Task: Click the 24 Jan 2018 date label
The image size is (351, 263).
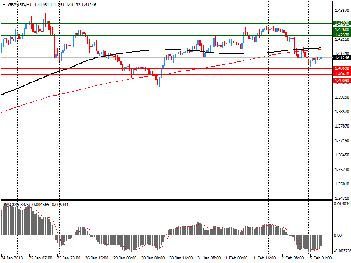Action: point(12,258)
